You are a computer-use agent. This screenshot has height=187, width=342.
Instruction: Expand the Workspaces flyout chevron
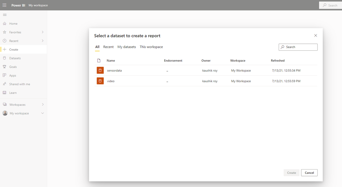coord(42,104)
